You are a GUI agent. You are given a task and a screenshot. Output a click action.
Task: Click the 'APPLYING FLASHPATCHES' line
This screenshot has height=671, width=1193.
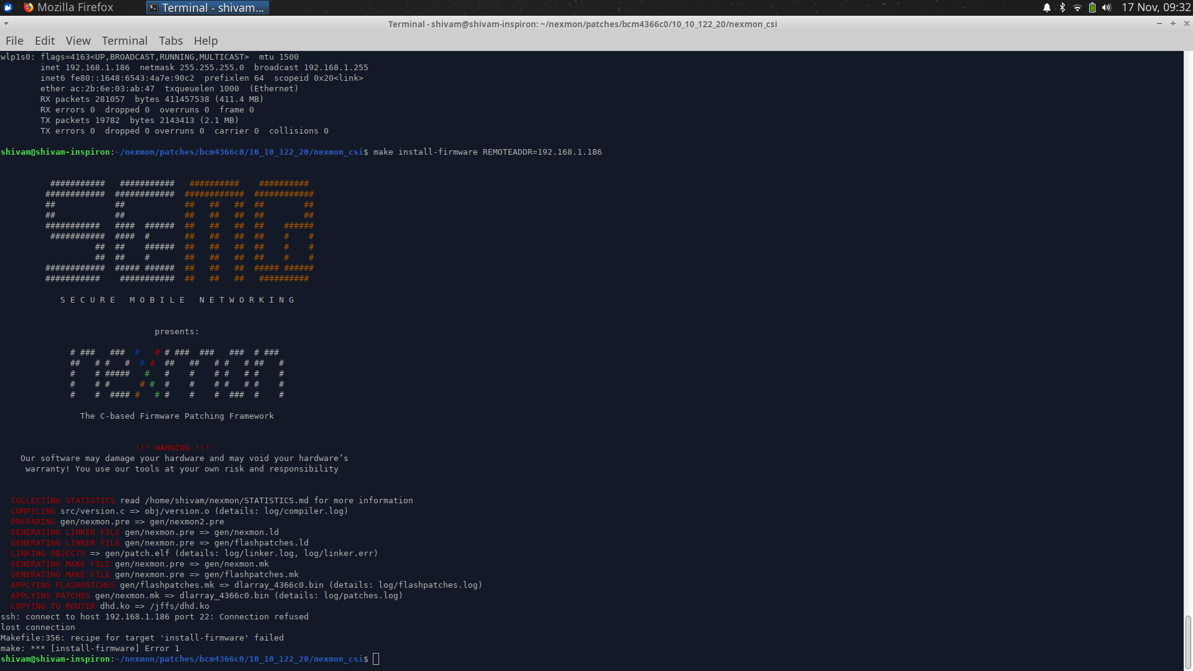[247, 585]
